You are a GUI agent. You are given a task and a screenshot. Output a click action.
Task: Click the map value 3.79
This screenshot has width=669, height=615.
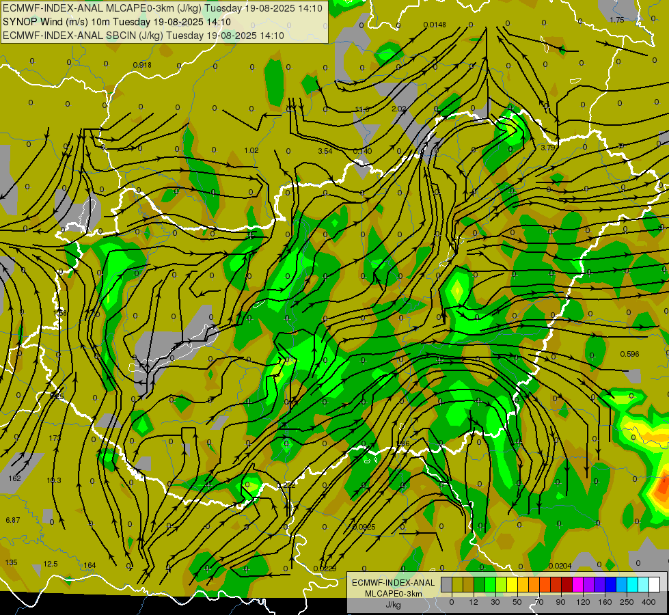tap(548, 148)
